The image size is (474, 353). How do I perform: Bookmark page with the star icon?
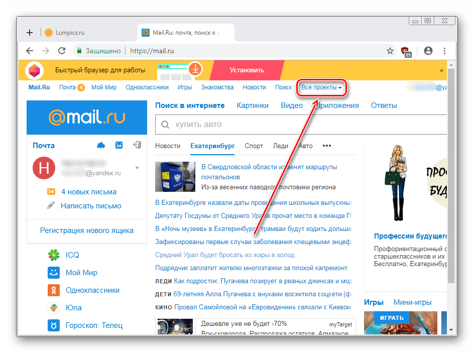click(390, 51)
